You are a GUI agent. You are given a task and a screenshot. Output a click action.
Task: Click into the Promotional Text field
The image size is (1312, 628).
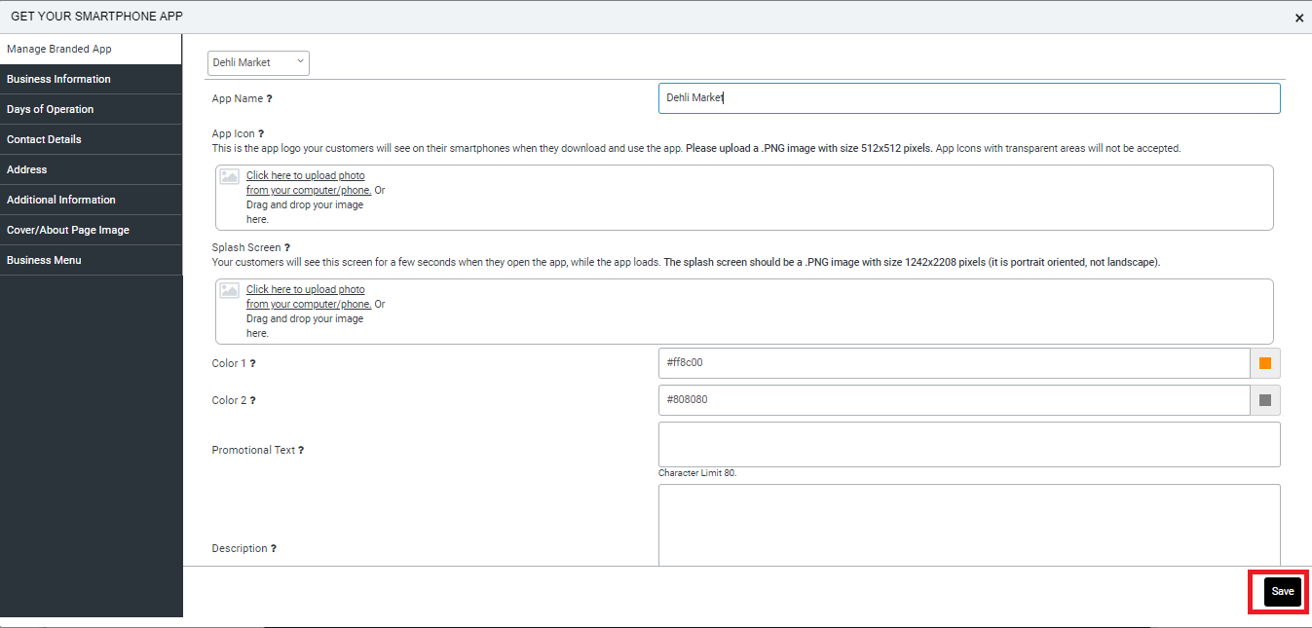coord(968,444)
